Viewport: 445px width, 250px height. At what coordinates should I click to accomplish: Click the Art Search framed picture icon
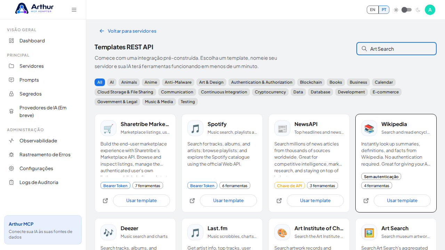coord(369,232)
